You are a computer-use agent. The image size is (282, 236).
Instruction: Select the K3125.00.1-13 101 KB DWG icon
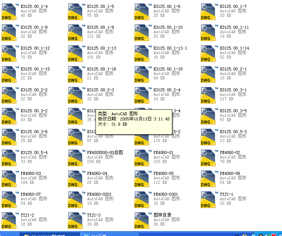coord(75,53)
